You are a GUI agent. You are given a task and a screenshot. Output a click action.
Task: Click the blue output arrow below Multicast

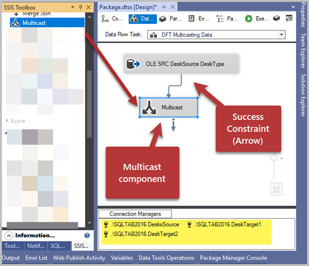(x=173, y=125)
